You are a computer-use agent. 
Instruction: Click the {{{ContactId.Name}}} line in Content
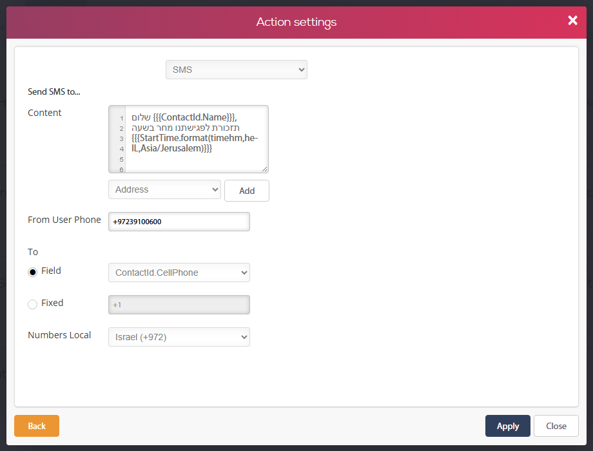184,117
